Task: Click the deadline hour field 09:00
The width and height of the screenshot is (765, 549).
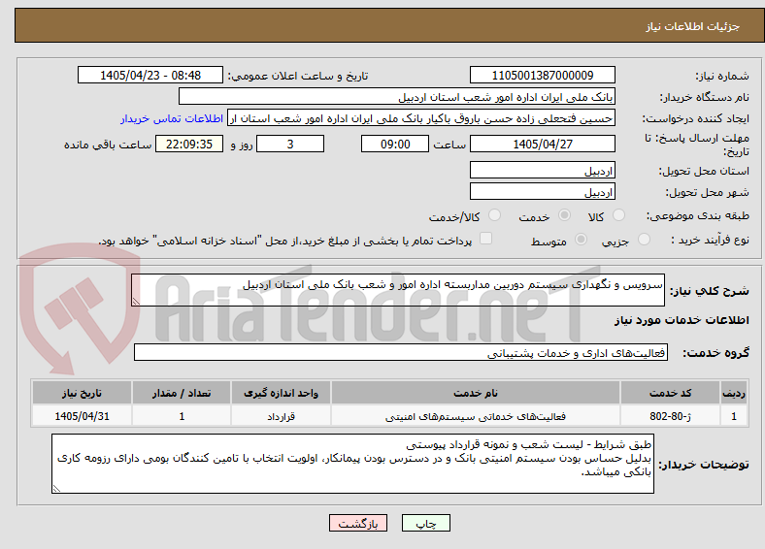Action: pos(395,144)
